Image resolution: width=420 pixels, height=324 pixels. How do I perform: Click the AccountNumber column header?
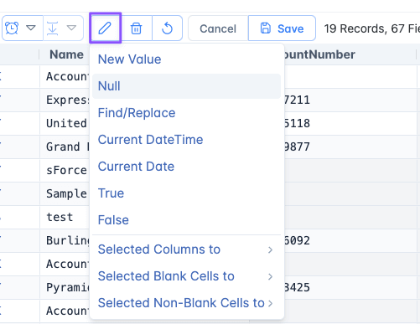click(x=319, y=54)
